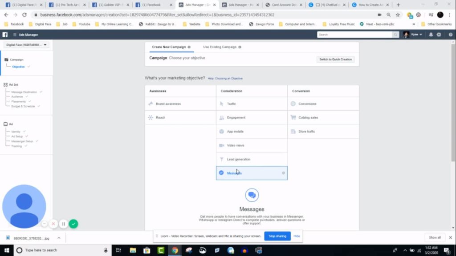
Task: Cancel the Loom recording with the red X
Action: pyautogui.click(x=53, y=224)
